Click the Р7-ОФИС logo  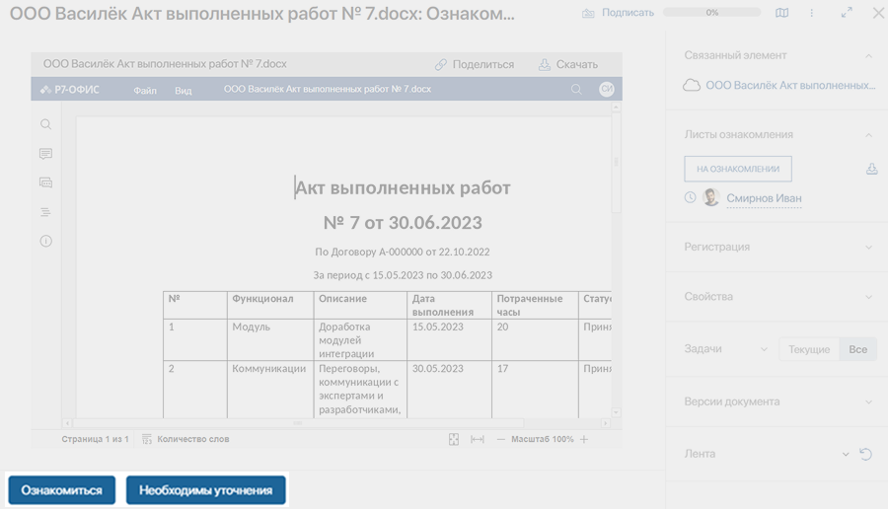click(70, 90)
